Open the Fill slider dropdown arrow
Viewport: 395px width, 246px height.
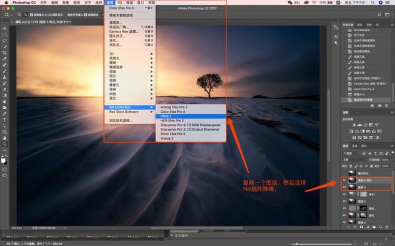click(x=391, y=166)
